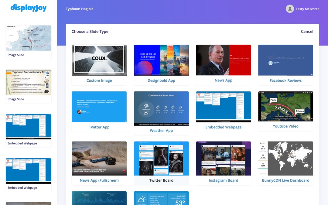Open the Seattle weather widget preview
This screenshot has height=205, width=328.
pos(161,198)
